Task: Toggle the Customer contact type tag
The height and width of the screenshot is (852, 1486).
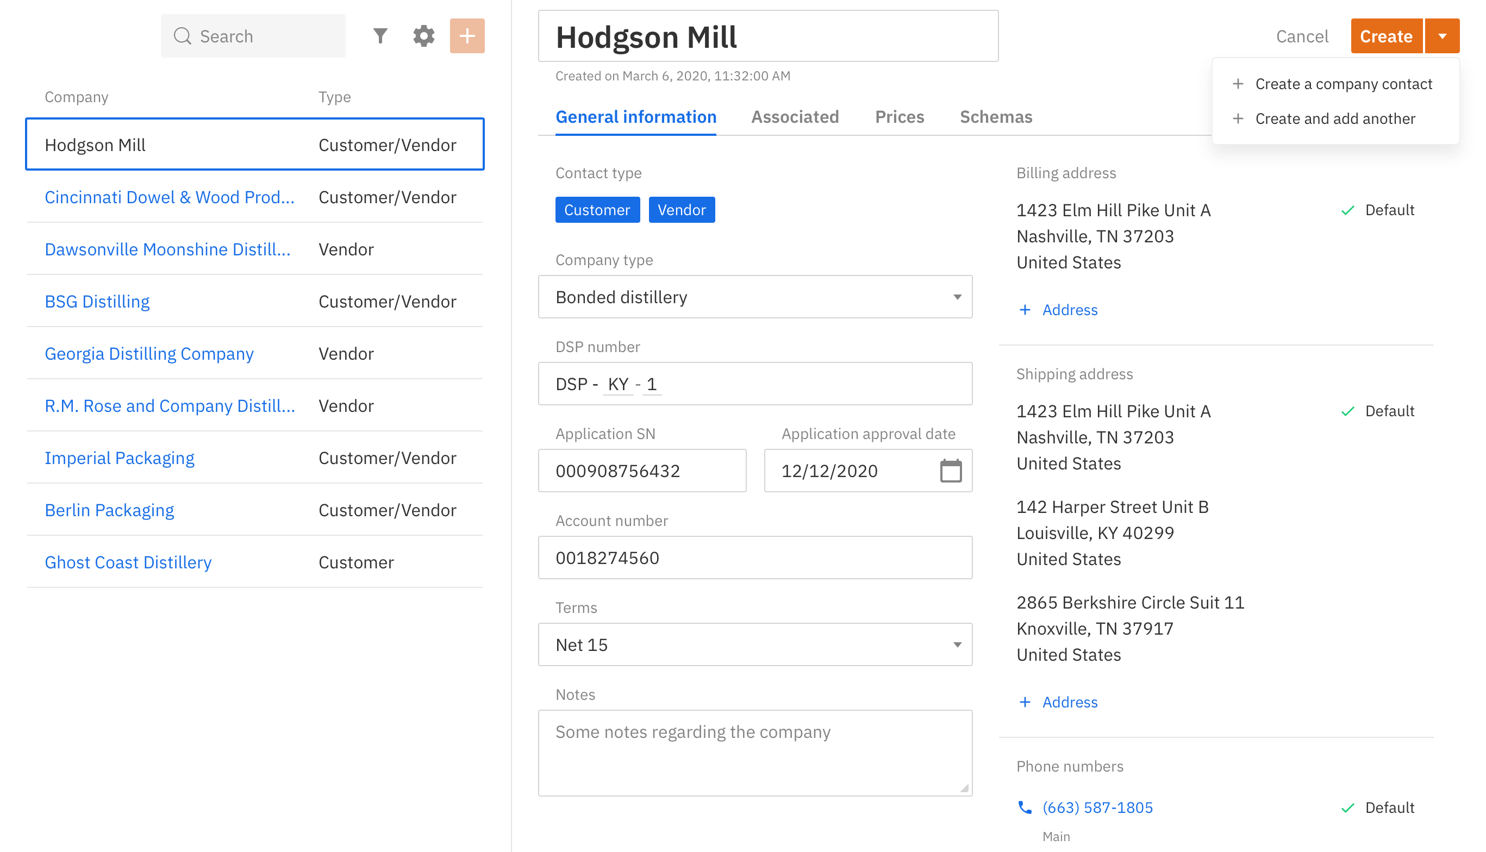Action: point(597,210)
